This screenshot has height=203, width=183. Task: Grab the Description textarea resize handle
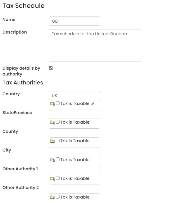click(x=139, y=60)
